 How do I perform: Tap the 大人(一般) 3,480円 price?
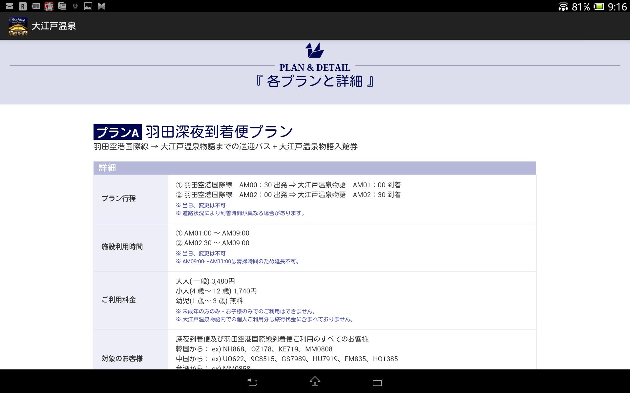coord(205,281)
